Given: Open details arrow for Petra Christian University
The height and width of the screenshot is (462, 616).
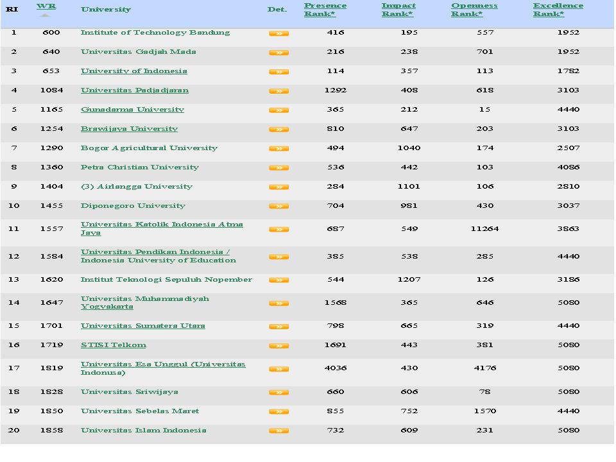Looking at the screenshot, I should [x=278, y=168].
